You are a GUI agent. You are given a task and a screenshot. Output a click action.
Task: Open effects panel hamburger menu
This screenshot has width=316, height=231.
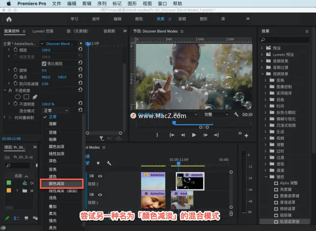[x=307, y=32]
